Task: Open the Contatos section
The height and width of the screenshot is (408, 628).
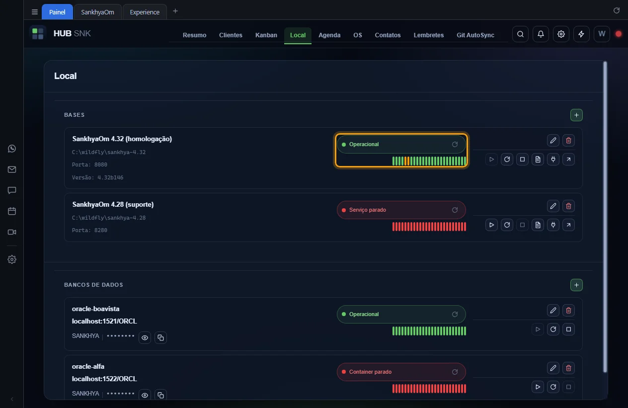Action: pyautogui.click(x=388, y=35)
